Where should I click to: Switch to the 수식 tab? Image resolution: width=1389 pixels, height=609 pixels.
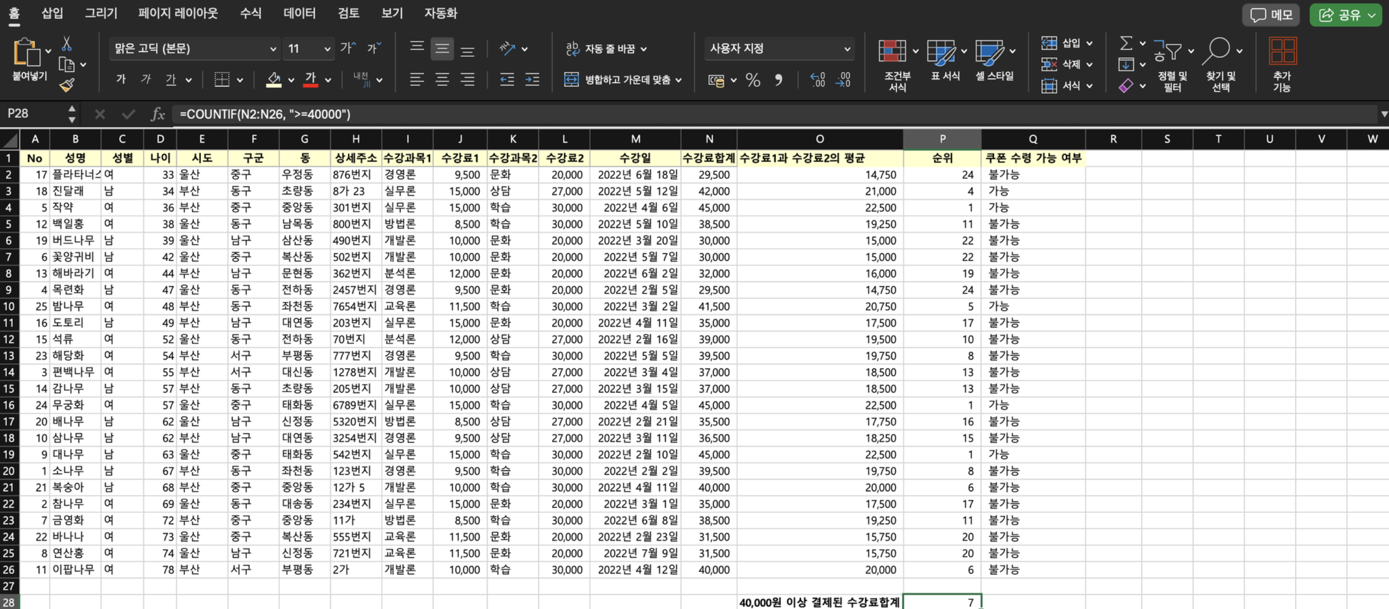[x=250, y=13]
